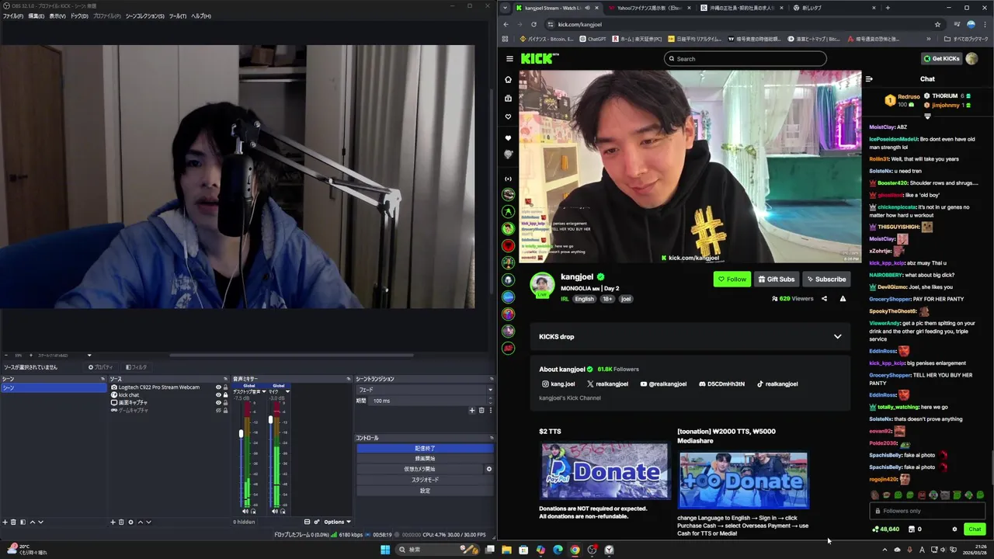Open File Explorer from taskbar

pyautogui.click(x=506, y=550)
